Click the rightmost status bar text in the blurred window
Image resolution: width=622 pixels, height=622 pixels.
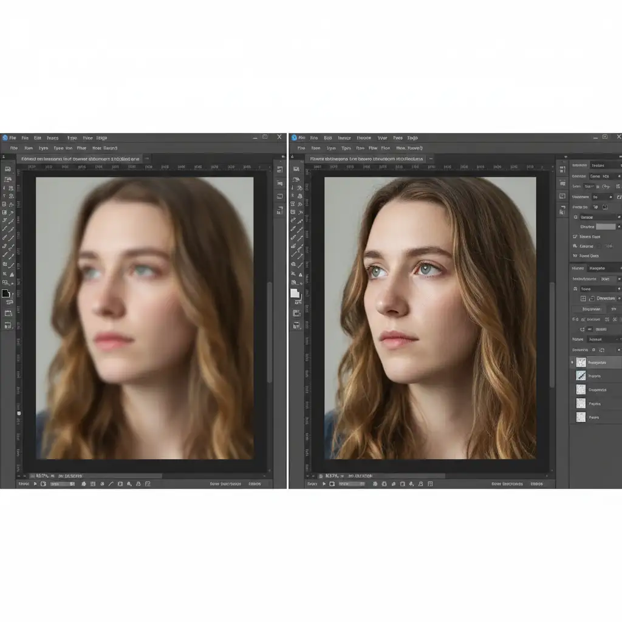point(255,484)
